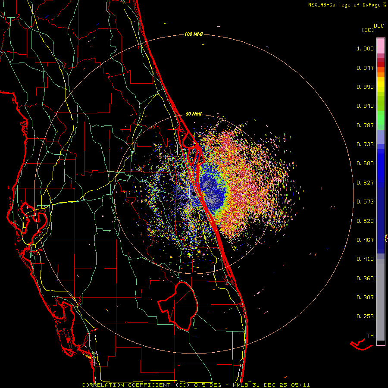This screenshot has width=388, height=388.
Task: Click the 100 NMI range ring label
Action: coord(194,34)
